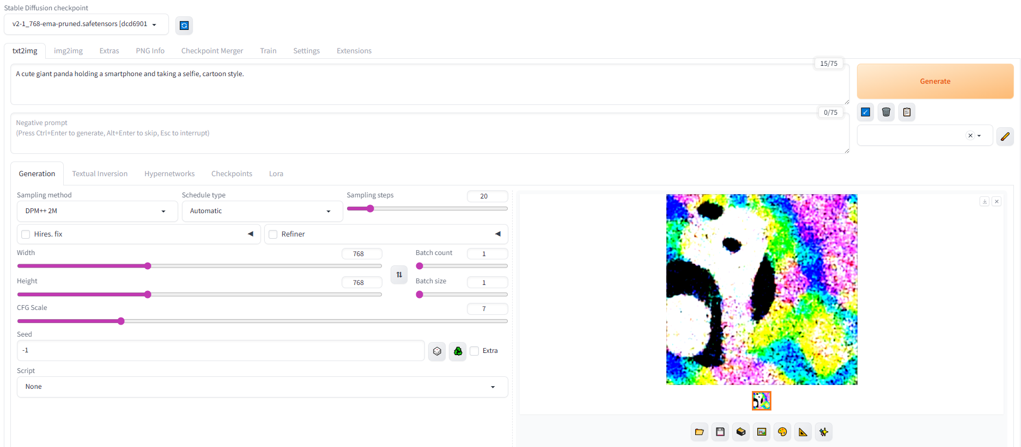Reuse last seed with recycle icon
1021x447 pixels.
tap(458, 351)
